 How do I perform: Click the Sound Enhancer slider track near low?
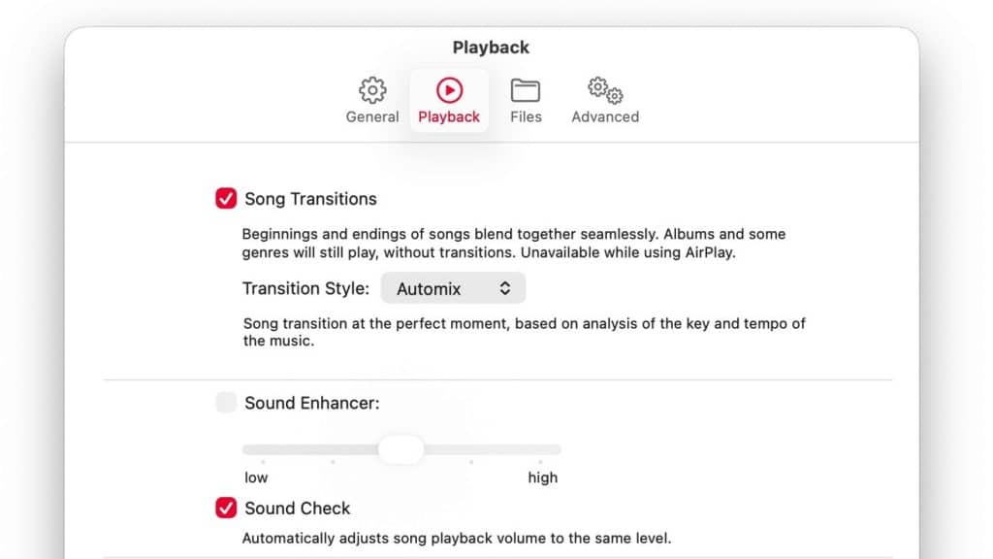pos(258,449)
